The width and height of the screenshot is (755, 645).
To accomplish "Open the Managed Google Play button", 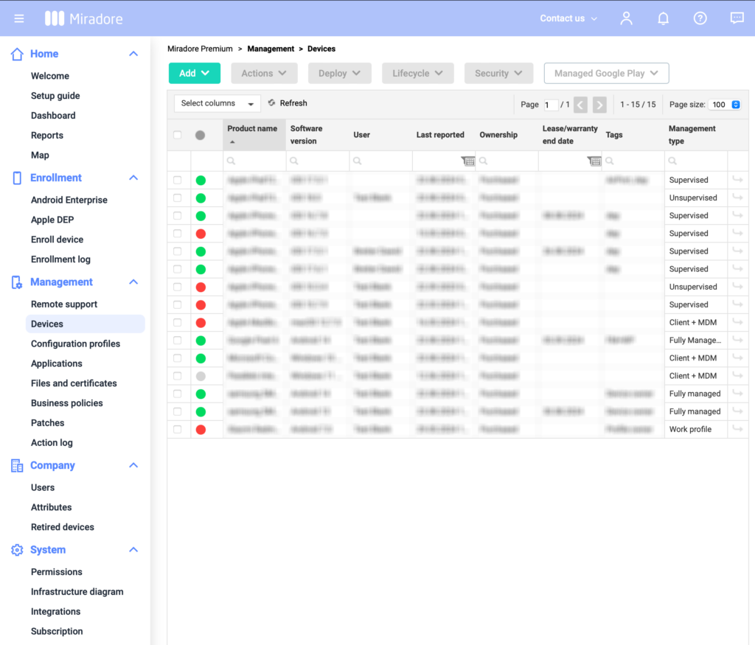I will coord(606,73).
